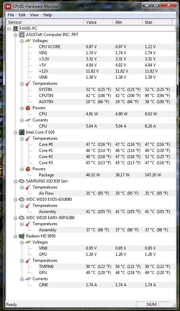Open the View menu
The image size is (180, 311).
pos(34,15)
